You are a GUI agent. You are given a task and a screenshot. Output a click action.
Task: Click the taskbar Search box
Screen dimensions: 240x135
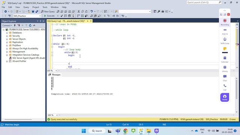tap(97, 131)
